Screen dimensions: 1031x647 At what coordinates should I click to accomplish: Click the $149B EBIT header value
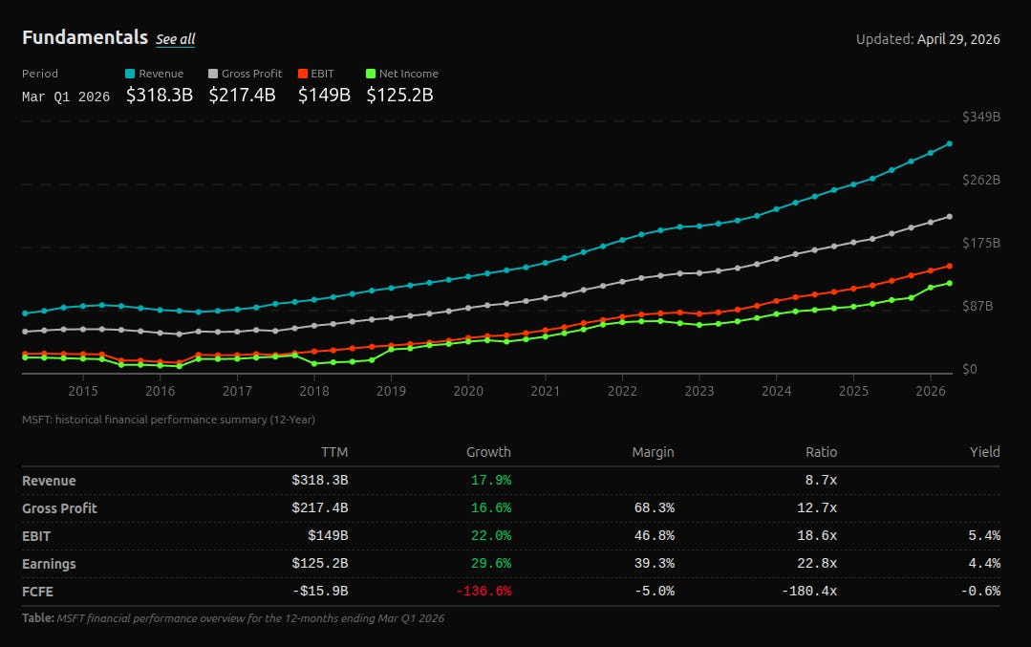324,96
